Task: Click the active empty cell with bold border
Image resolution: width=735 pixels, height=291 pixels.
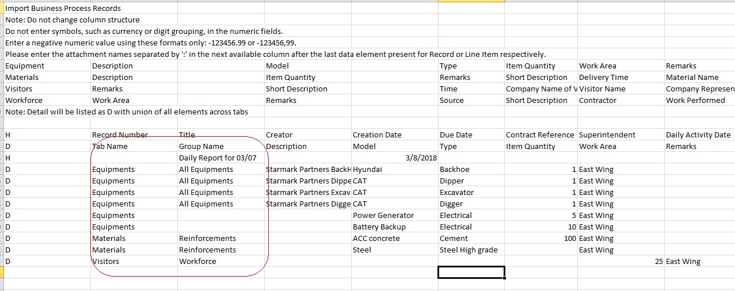Action: (471, 273)
